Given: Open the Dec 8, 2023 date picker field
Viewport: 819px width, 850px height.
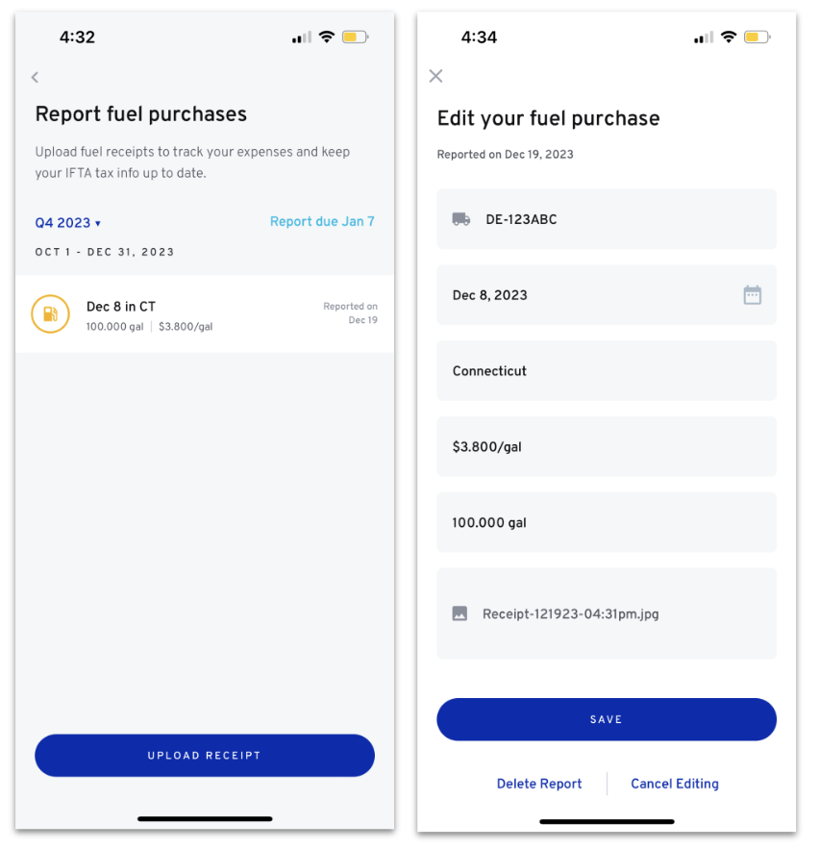Looking at the screenshot, I should [x=607, y=295].
